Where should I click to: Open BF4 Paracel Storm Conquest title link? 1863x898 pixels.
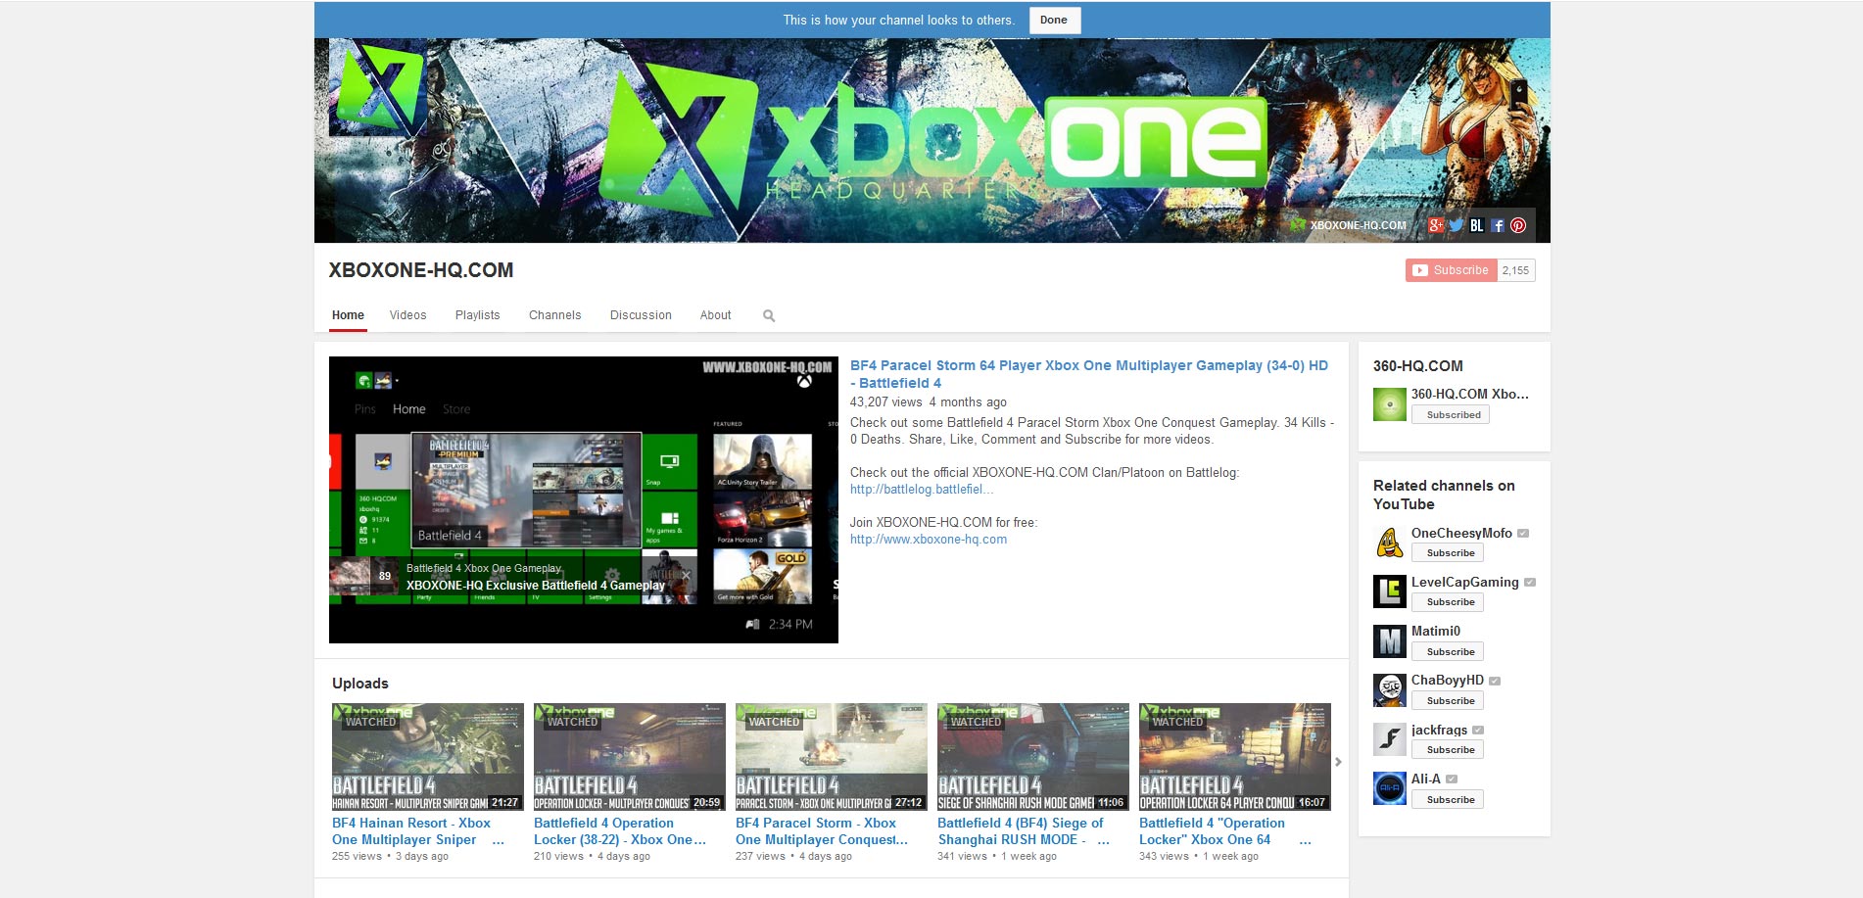coord(822,831)
